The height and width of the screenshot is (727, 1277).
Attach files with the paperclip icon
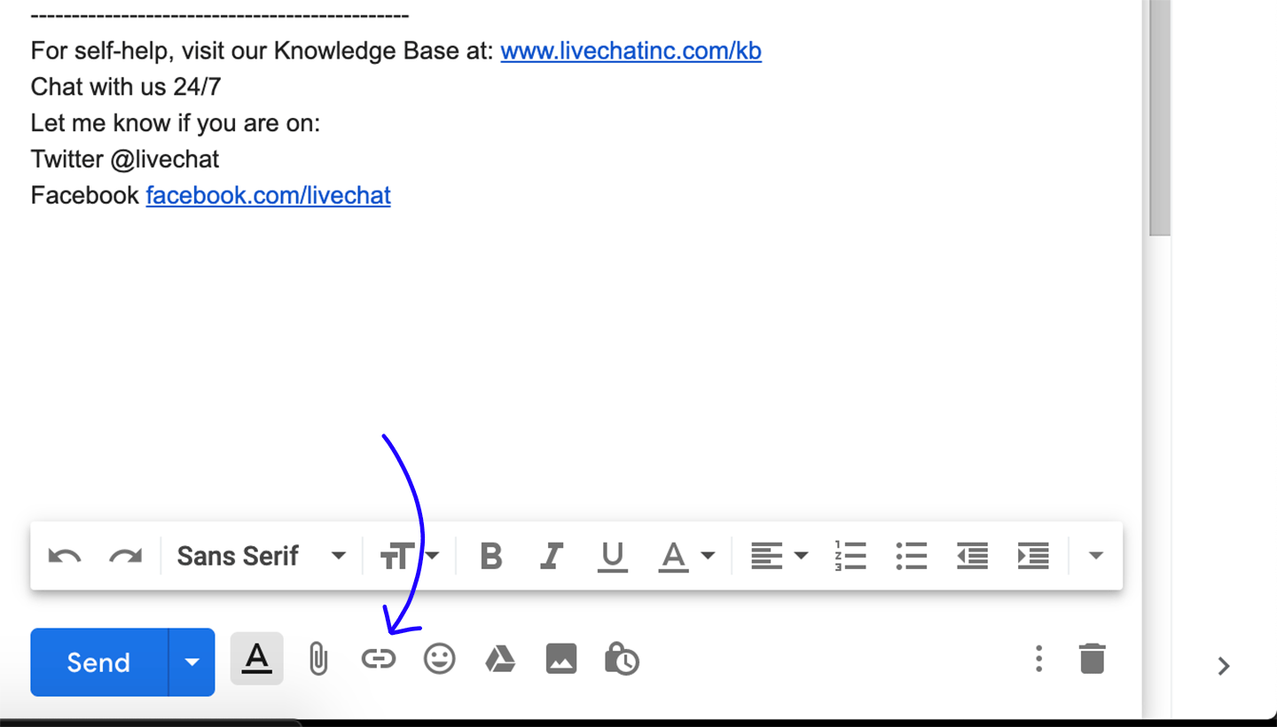pyautogui.click(x=318, y=660)
